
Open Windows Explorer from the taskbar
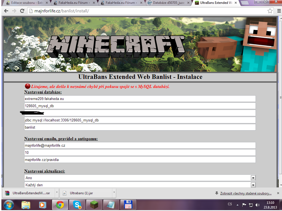[26, 205]
